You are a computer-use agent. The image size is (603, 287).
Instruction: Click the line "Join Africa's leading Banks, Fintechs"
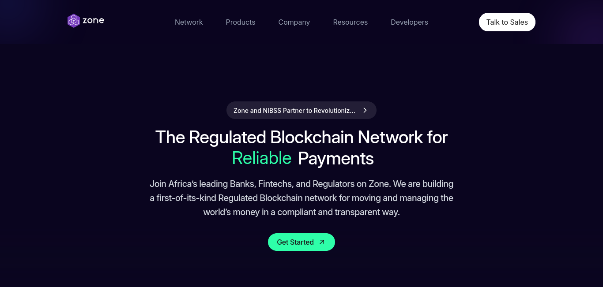coord(301,183)
